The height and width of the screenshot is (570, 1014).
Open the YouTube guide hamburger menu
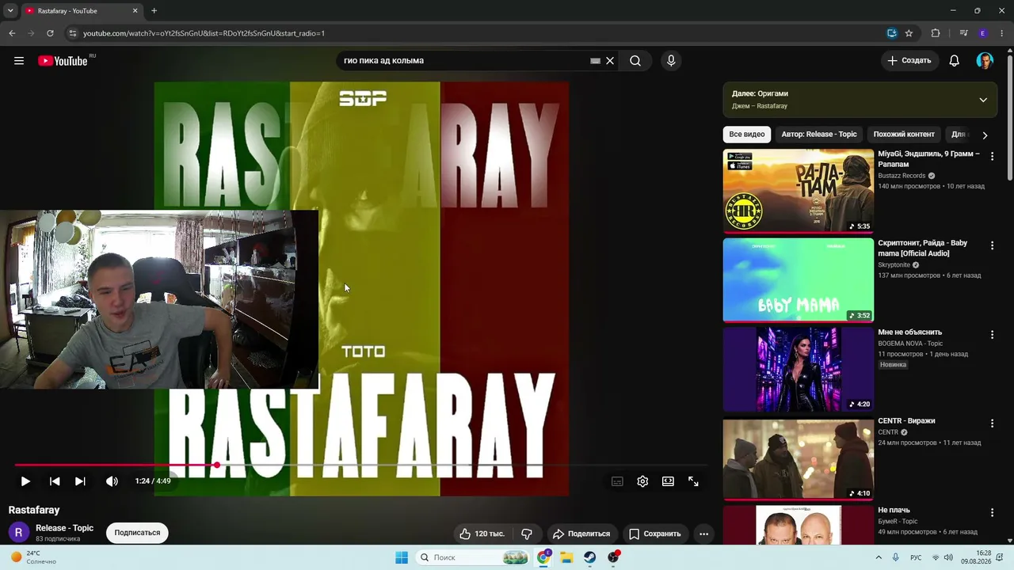pyautogui.click(x=19, y=61)
